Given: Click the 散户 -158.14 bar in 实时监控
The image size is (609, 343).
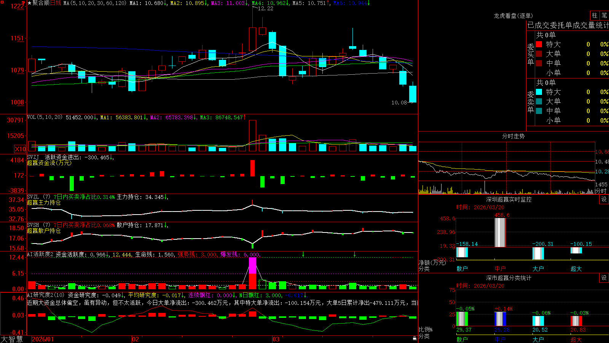Looking at the screenshot, I should click(462, 252).
